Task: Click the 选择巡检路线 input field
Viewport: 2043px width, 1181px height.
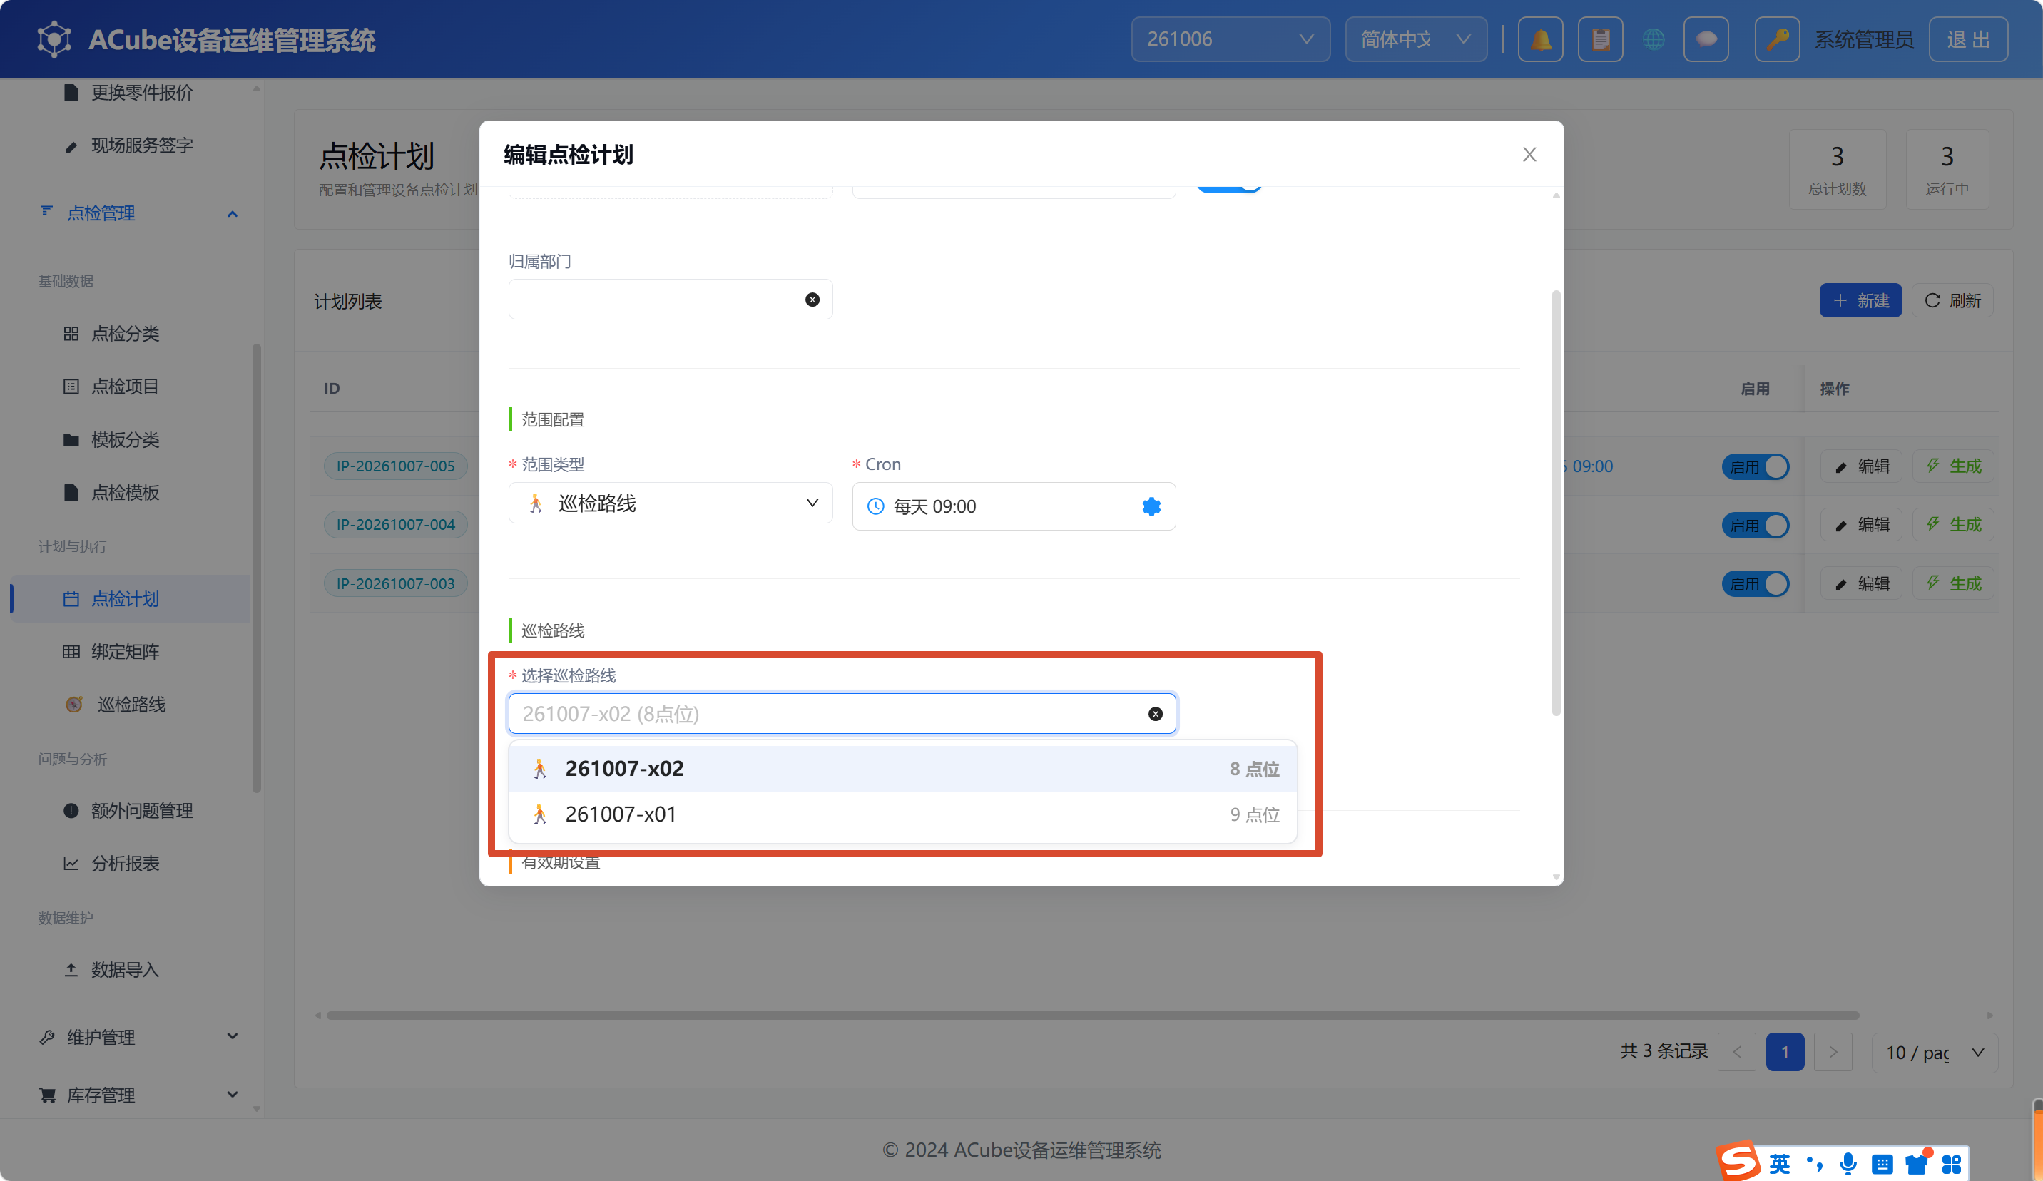Action: [x=842, y=714]
